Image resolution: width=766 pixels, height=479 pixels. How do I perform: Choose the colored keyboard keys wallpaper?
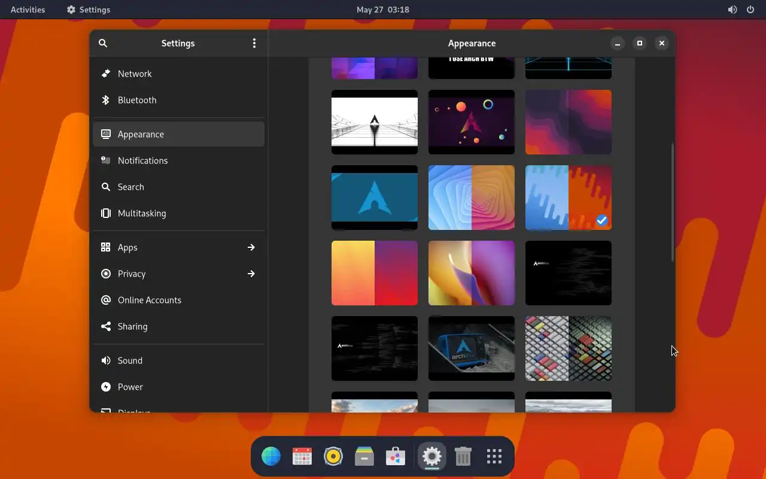point(569,348)
